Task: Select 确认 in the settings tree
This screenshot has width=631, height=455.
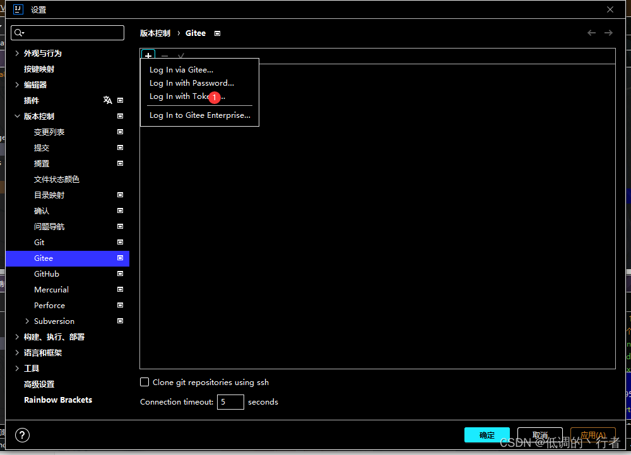Action: pyautogui.click(x=42, y=210)
